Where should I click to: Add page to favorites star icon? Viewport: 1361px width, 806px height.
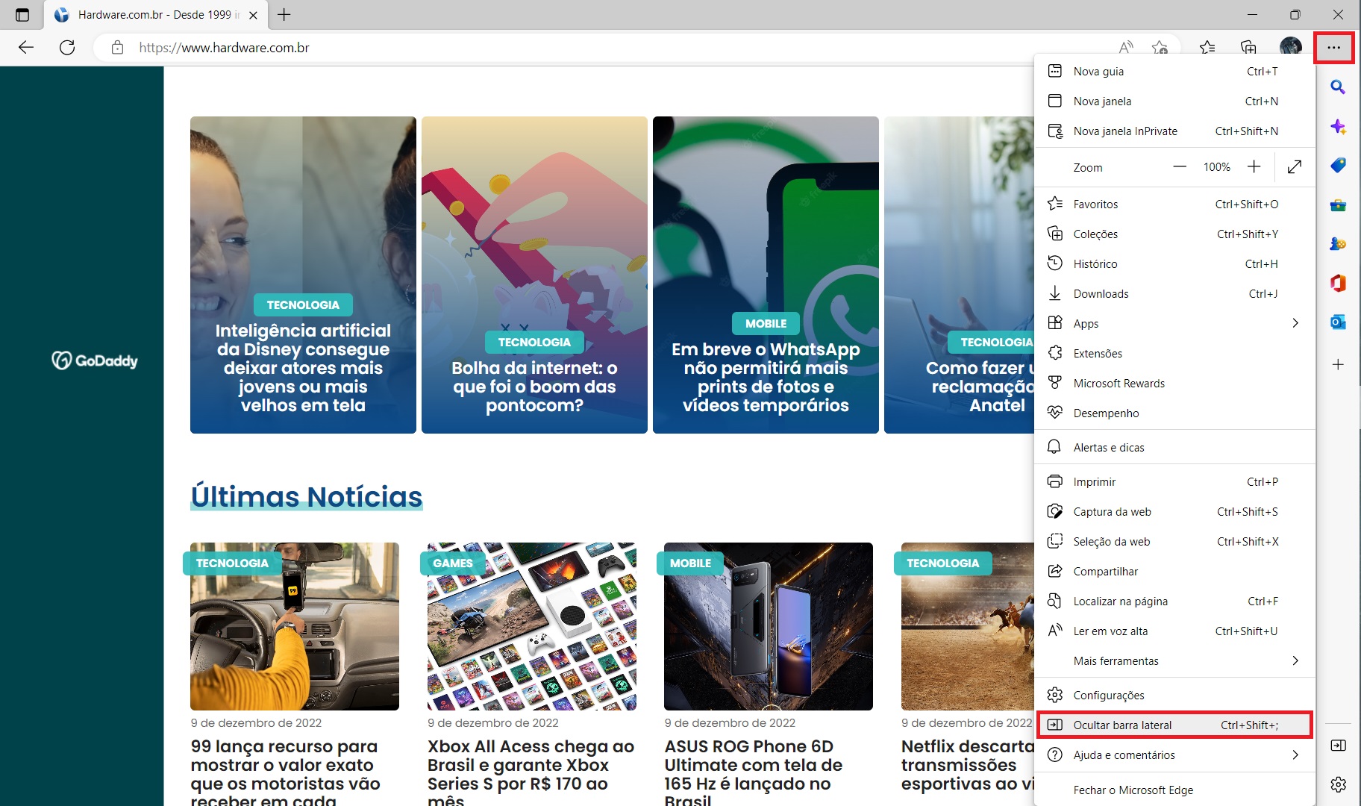coord(1160,48)
